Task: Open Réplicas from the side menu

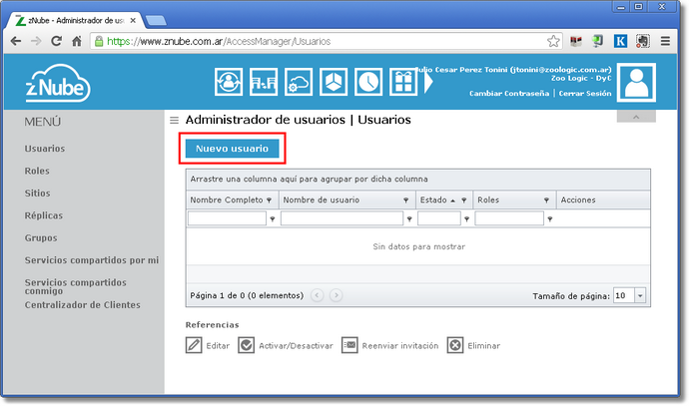Action: point(41,215)
